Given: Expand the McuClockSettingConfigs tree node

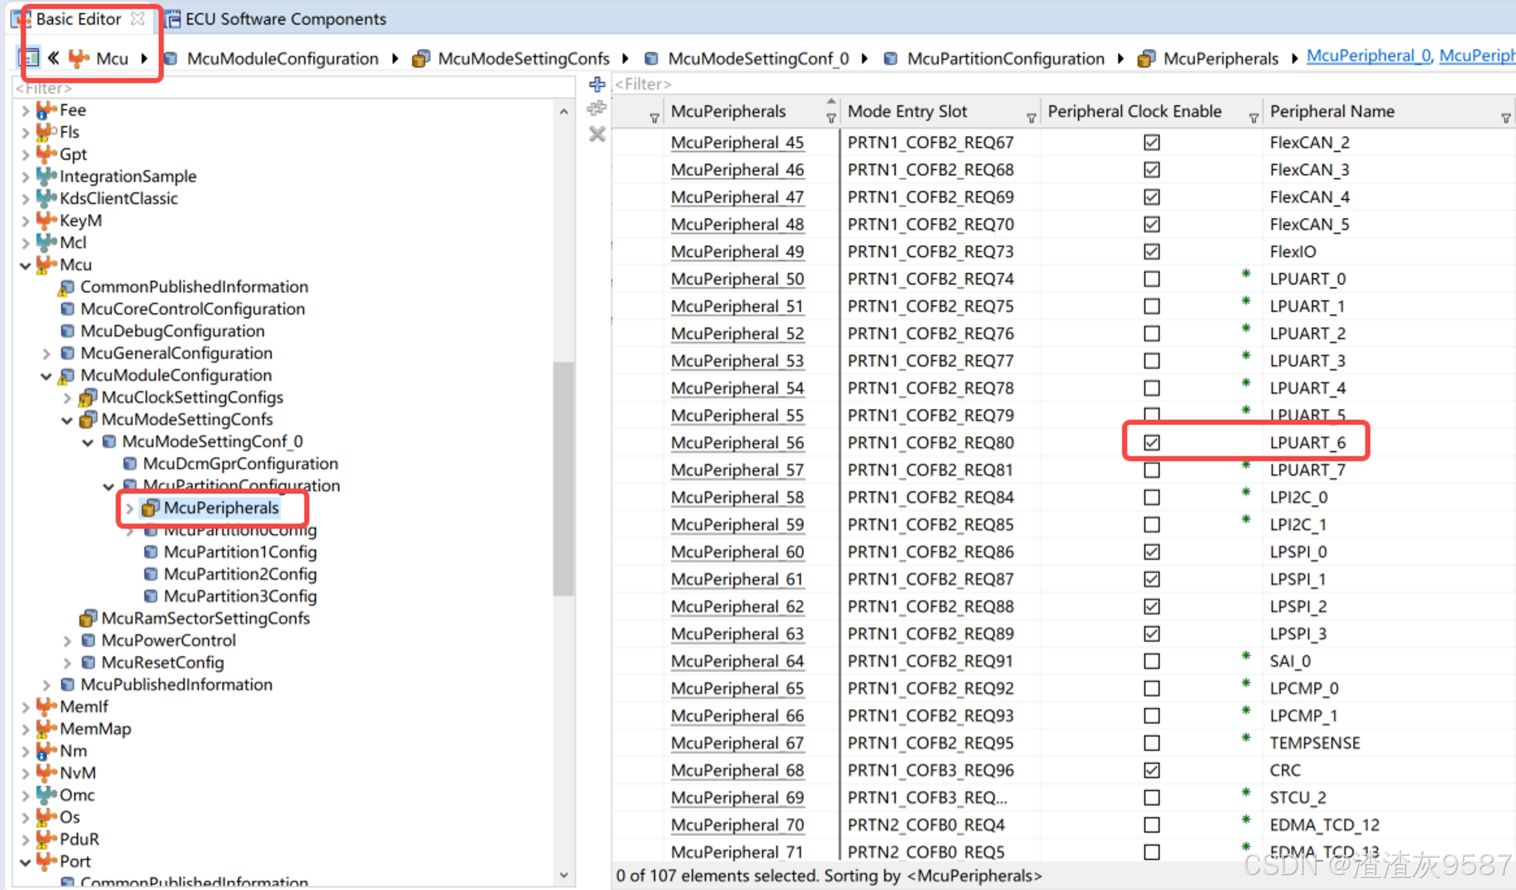Looking at the screenshot, I should click(67, 398).
